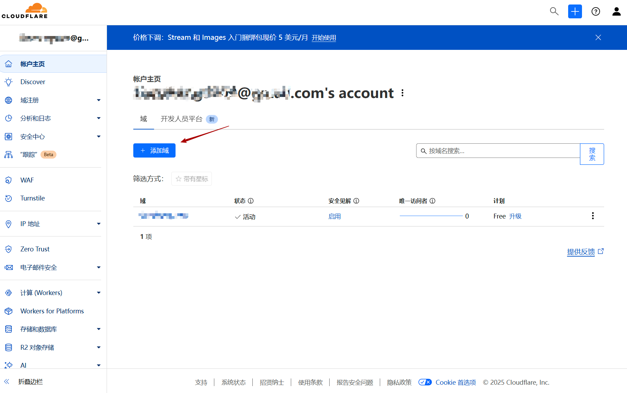
Task: Select Discover in the sidebar
Action: [33, 82]
